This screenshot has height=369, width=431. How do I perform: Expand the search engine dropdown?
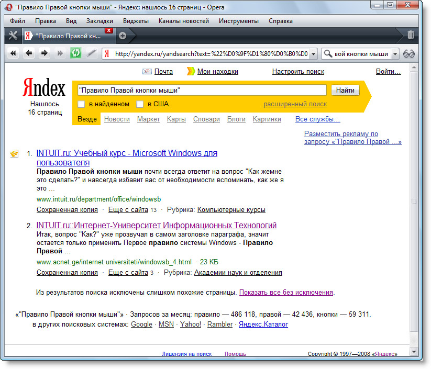click(395, 54)
